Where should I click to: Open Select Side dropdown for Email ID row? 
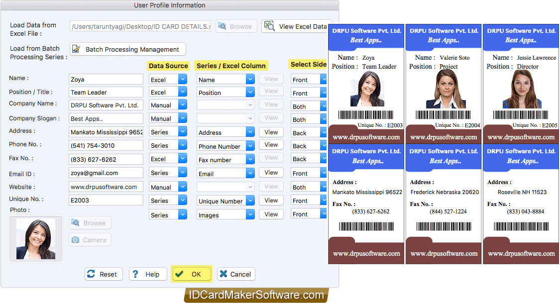point(309,173)
